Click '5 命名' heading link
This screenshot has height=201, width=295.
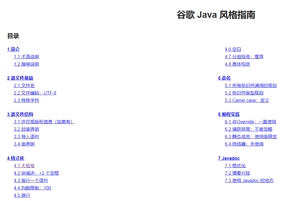coord(224,78)
